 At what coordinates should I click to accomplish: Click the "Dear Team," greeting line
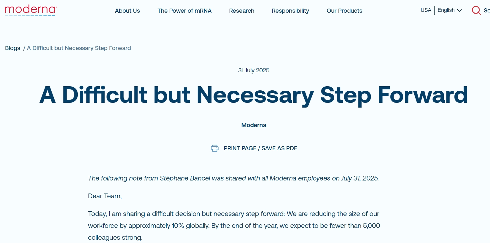pos(105,196)
